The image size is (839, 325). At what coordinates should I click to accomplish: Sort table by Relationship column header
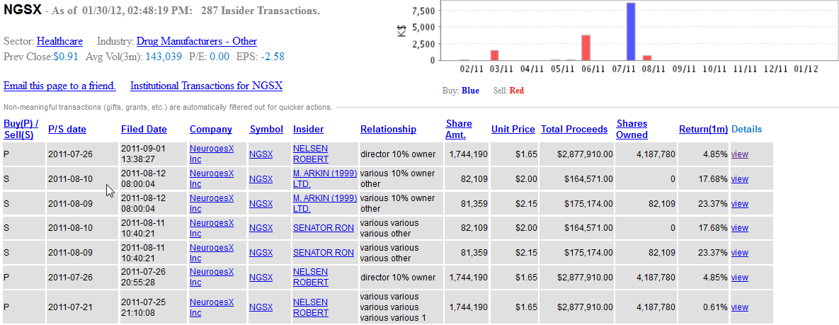pyautogui.click(x=388, y=129)
